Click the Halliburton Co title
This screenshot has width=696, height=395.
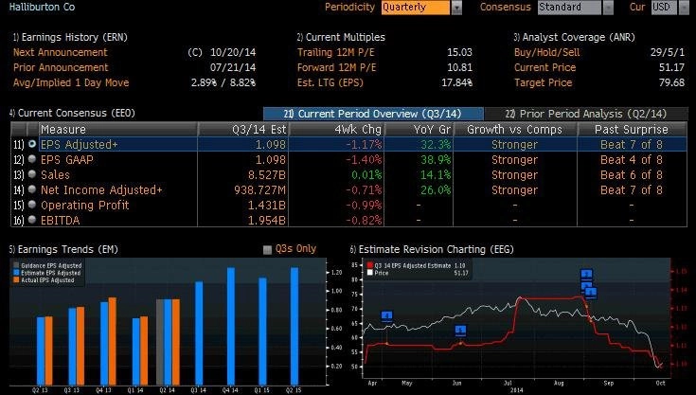43,7
